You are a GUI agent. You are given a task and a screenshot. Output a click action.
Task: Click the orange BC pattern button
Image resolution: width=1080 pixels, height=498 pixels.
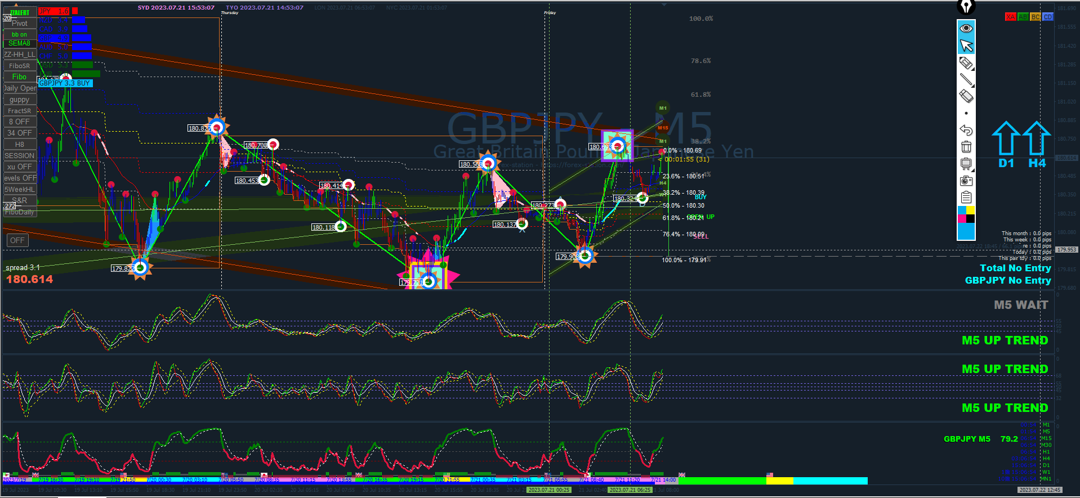click(1036, 17)
